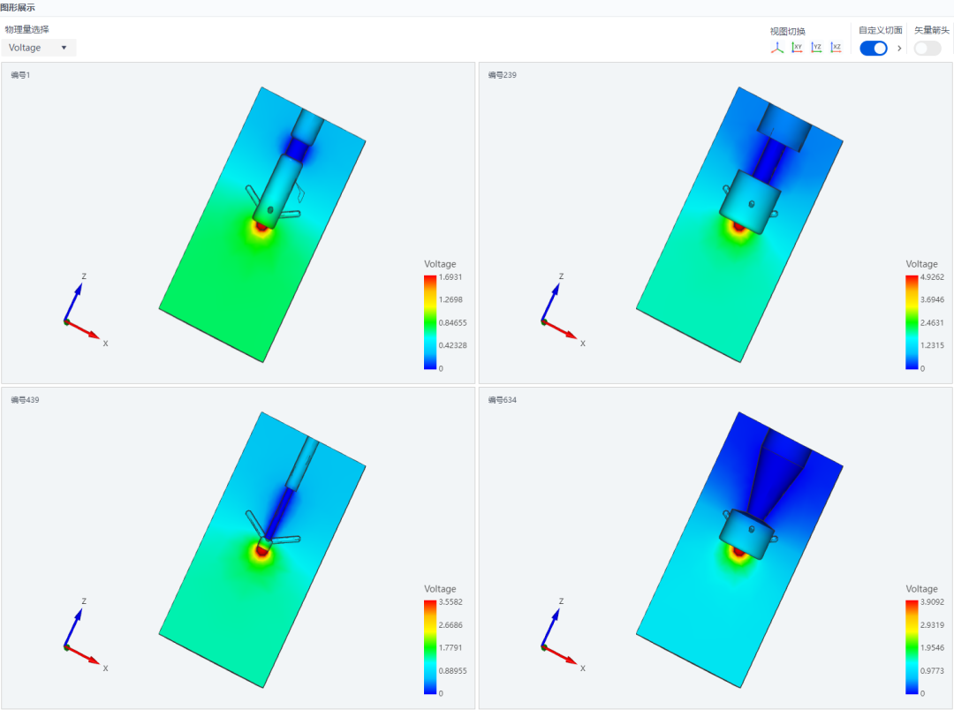Open the Voltage physical quantity dropdown
The width and height of the screenshot is (954, 710).
click(x=39, y=48)
